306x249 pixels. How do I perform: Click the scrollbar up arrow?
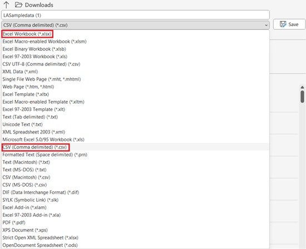[x=302, y=87]
